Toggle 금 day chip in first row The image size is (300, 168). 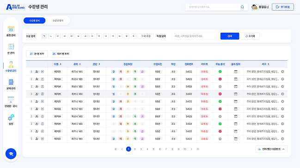pos(142,72)
